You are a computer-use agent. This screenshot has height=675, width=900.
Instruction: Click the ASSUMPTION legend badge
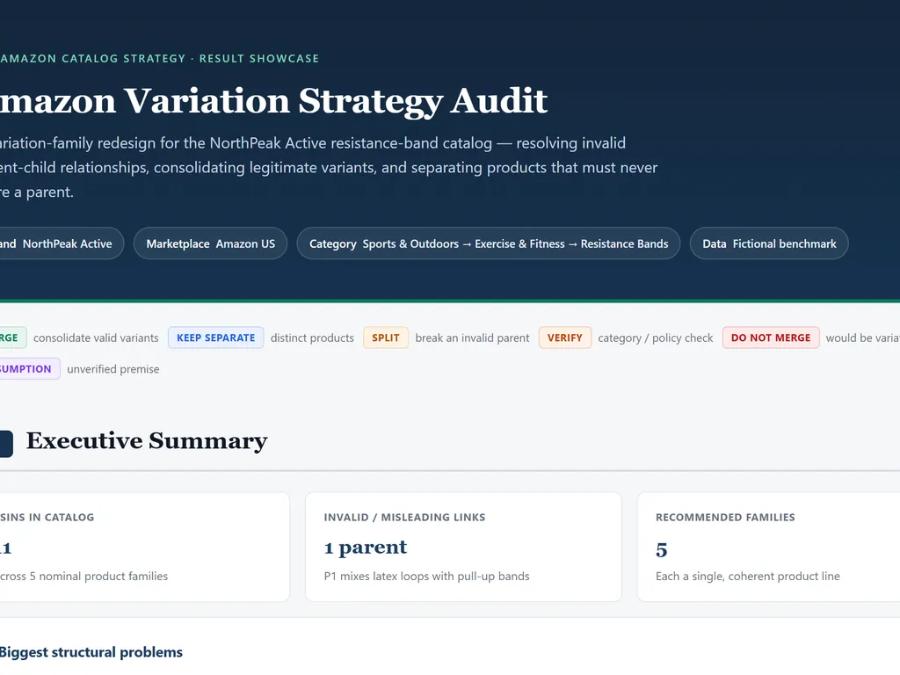tap(29, 368)
